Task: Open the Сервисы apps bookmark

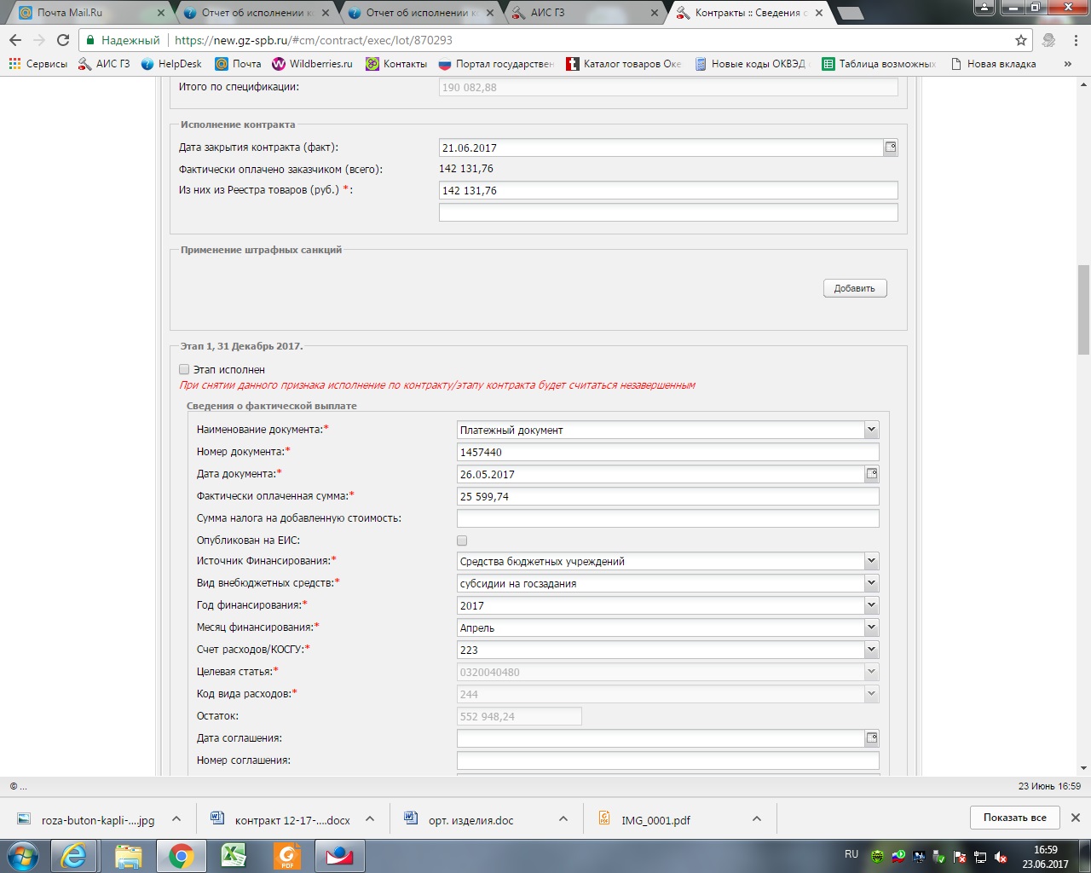Action: [38, 64]
